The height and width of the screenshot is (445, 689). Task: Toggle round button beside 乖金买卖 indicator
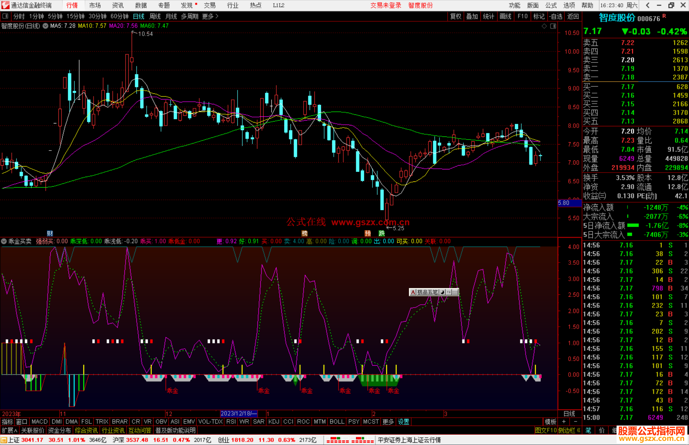[4, 241]
